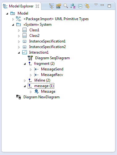The image size is (117, 155).
Task: Open Diagram NewDiagram entry
Action: click(x=41, y=97)
